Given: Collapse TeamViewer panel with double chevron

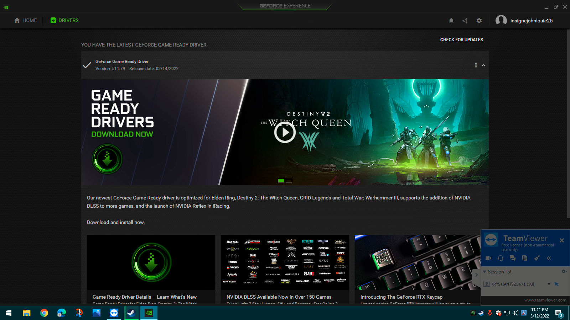Looking at the screenshot, I should (x=549, y=258).
